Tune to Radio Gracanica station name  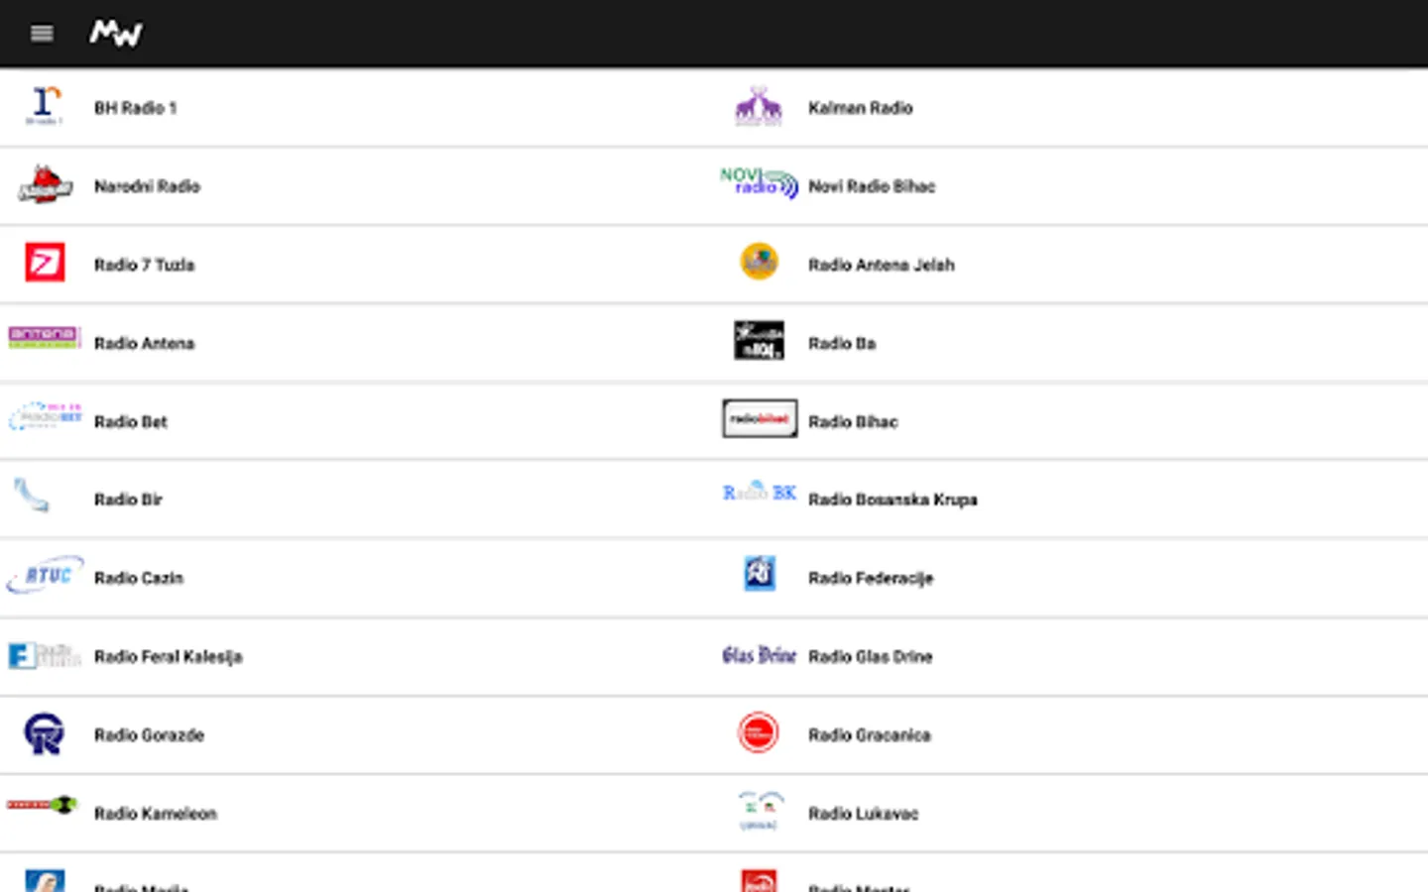point(870,734)
